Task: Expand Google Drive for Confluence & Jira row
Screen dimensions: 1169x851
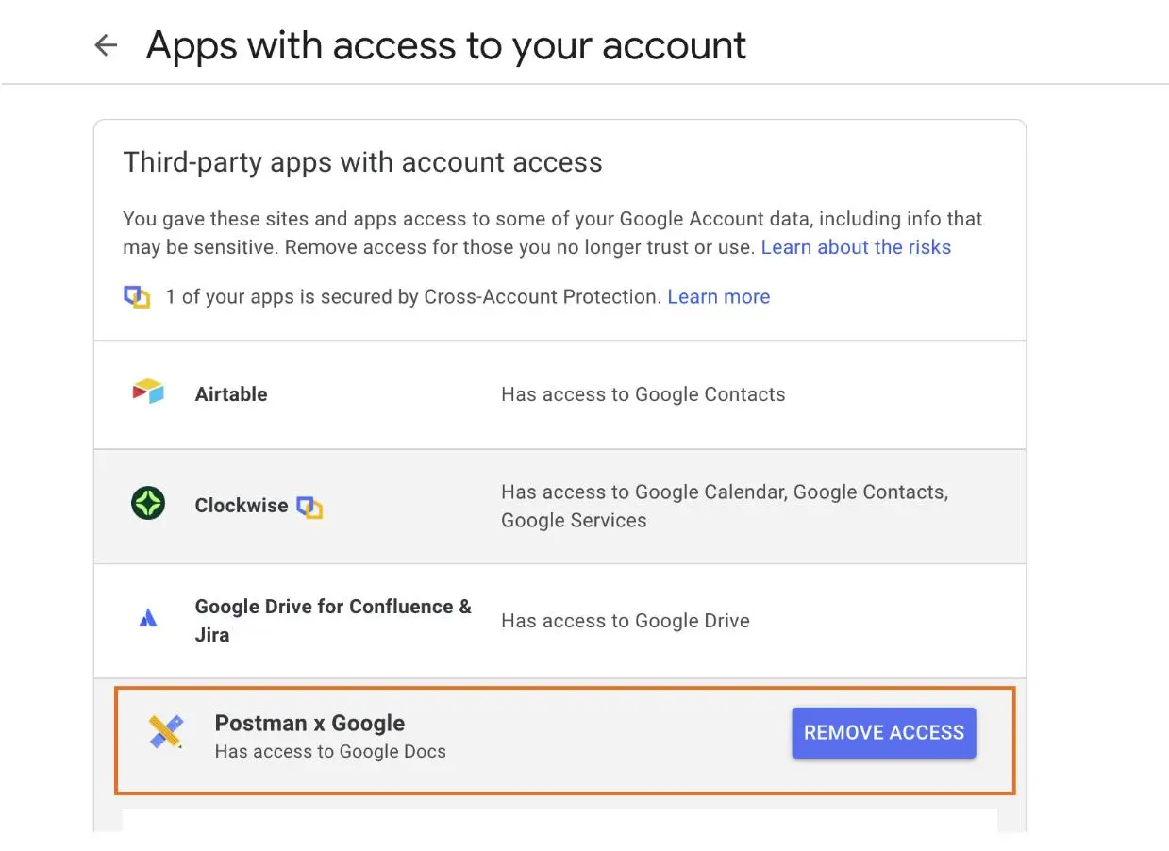Action: pos(559,621)
